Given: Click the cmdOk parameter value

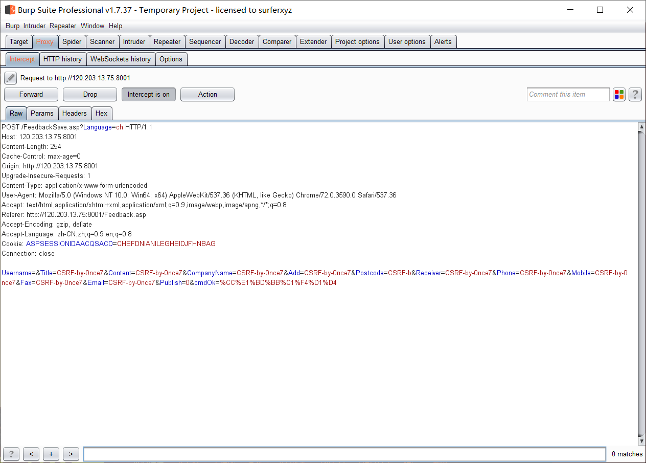Looking at the screenshot, I should (x=279, y=283).
